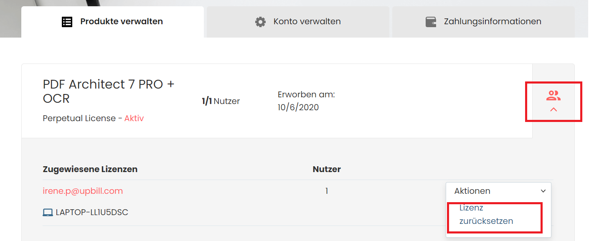
Task: Collapse license details with the red chevron
Action: point(553,109)
